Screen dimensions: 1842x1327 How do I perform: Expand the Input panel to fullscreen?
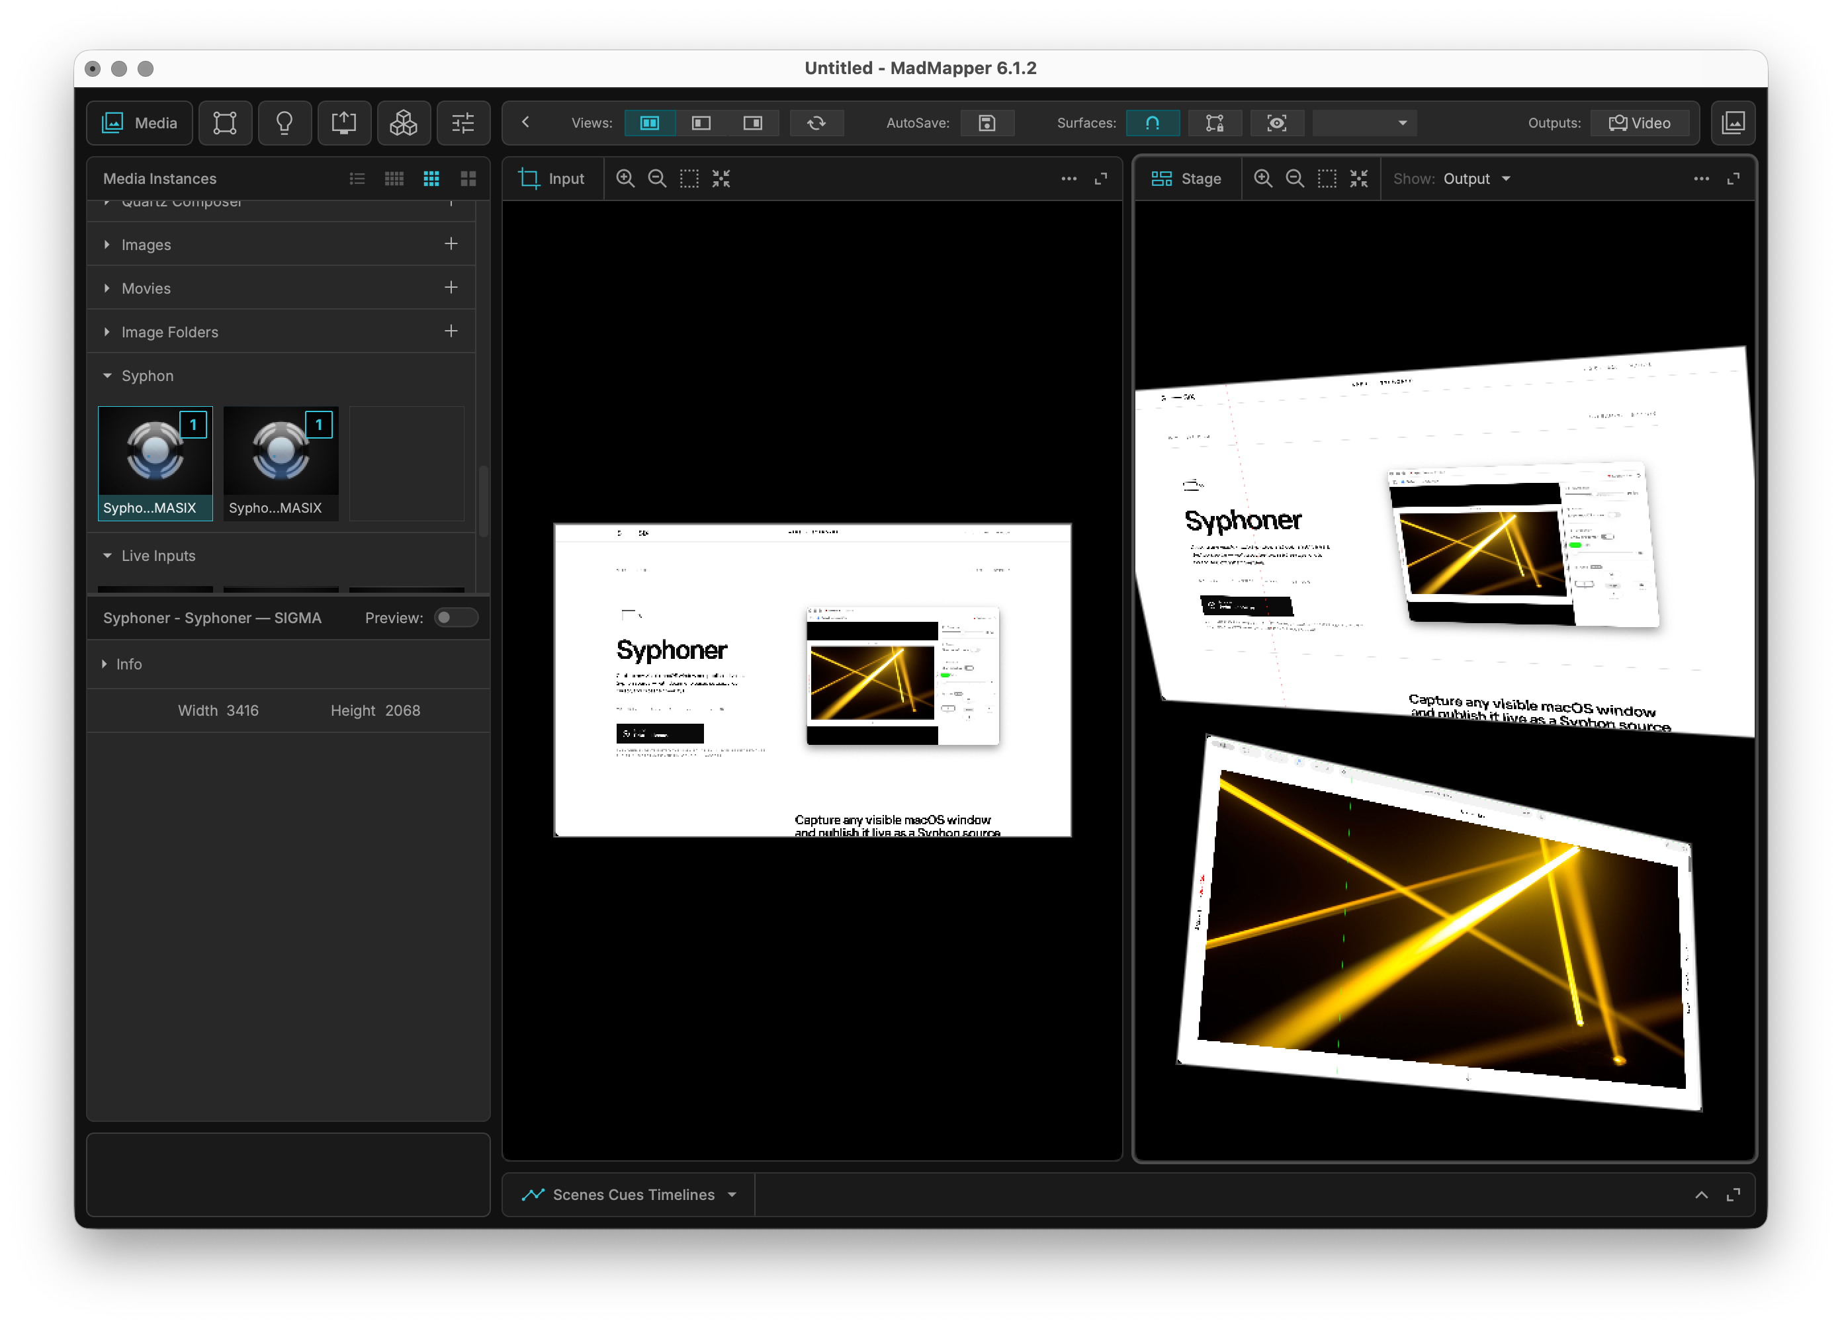pos(1102,179)
